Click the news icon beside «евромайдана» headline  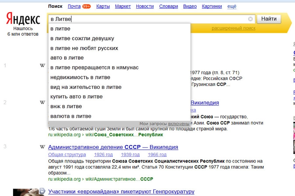pyautogui.click(x=42, y=191)
